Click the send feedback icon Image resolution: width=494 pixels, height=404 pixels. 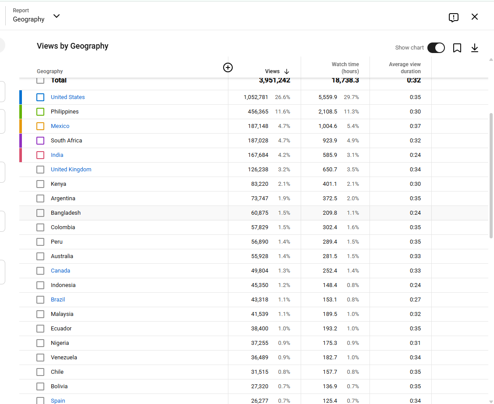coord(453,18)
